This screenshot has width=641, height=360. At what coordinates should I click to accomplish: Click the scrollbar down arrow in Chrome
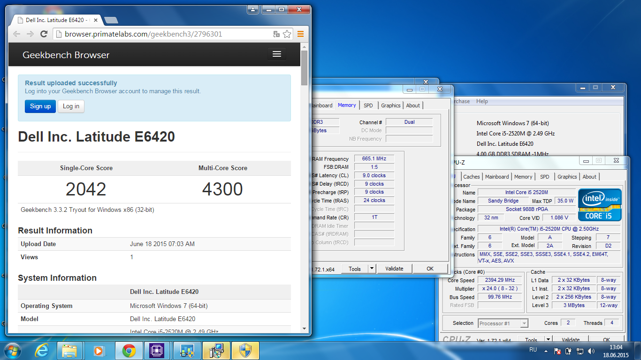304,329
